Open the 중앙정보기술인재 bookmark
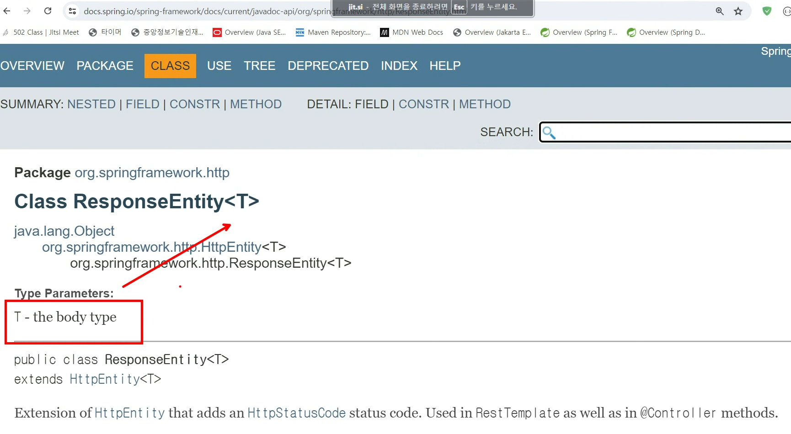Viewport: 791px width, 434px height. coord(167,32)
